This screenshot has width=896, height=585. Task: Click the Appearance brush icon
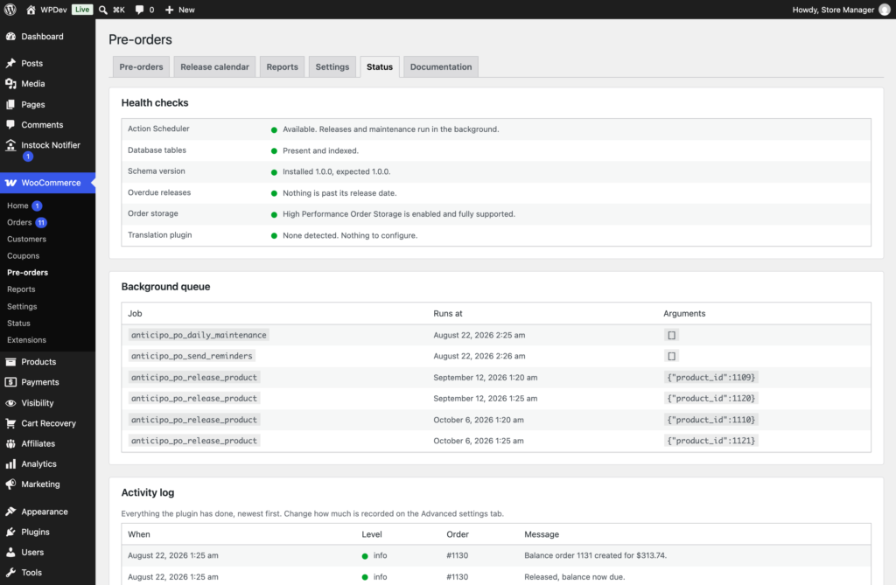[x=10, y=512]
